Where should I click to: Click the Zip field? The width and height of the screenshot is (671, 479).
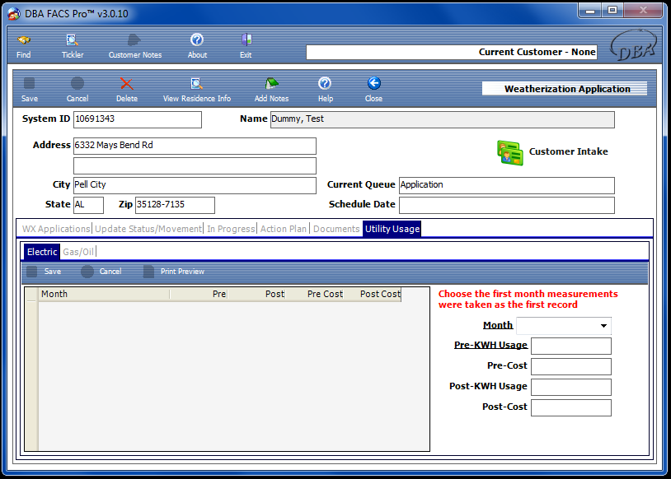tap(175, 205)
